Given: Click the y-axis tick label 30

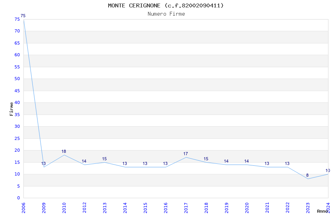Looking at the screenshot, I should tap(17, 126).
